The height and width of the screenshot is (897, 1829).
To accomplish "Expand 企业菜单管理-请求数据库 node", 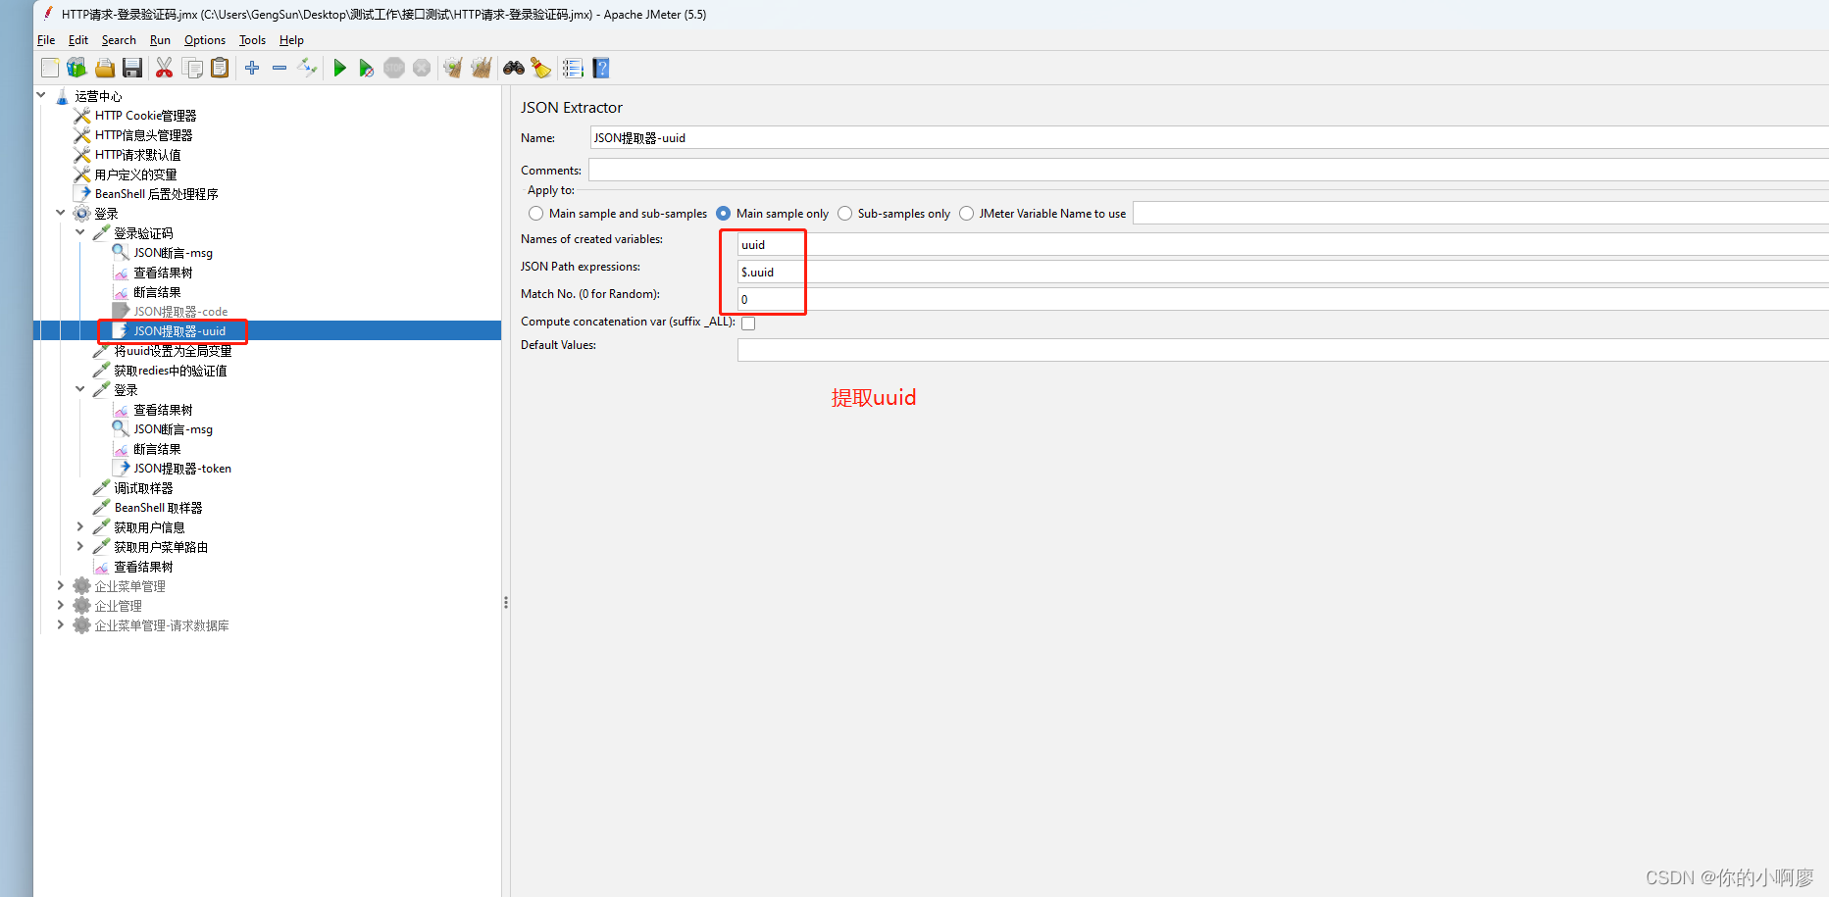I will coord(61,624).
